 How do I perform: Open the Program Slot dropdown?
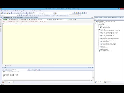coord(48,20)
